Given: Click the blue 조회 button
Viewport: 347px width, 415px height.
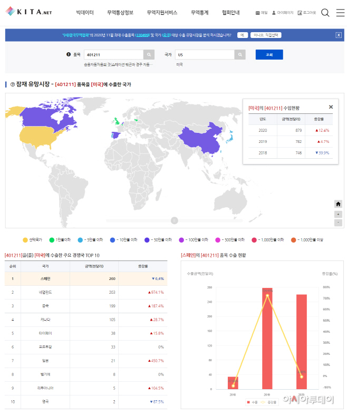Looking at the screenshot, I should pyautogui.click(x=269, y=54).
